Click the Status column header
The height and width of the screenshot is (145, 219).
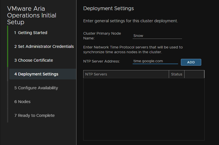click(177, 74)
